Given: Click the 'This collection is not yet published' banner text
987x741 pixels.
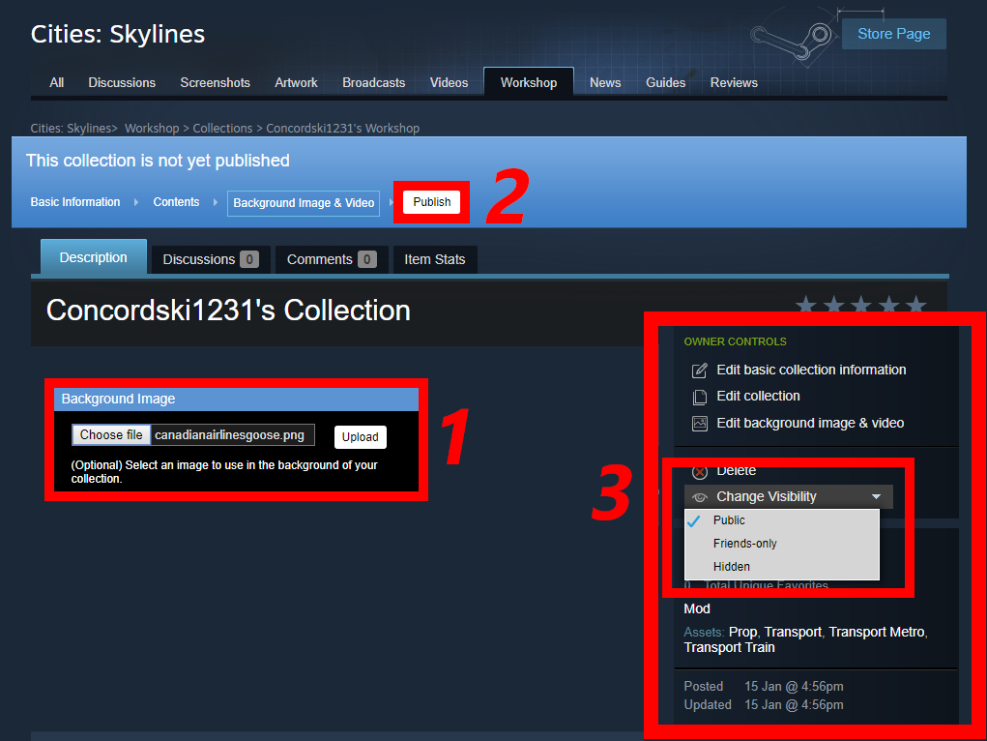Looking at the screenshot, I should 158,161.
